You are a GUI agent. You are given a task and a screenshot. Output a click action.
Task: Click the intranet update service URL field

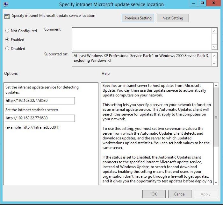pyautogui.click(x=40, y=101)
